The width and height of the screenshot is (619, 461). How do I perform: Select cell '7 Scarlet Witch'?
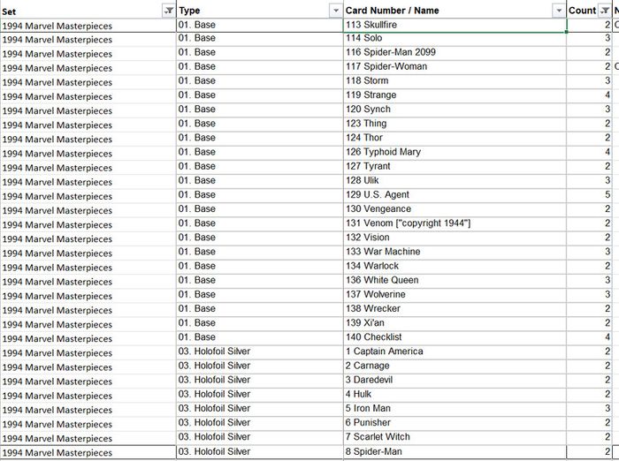point(455,436)
